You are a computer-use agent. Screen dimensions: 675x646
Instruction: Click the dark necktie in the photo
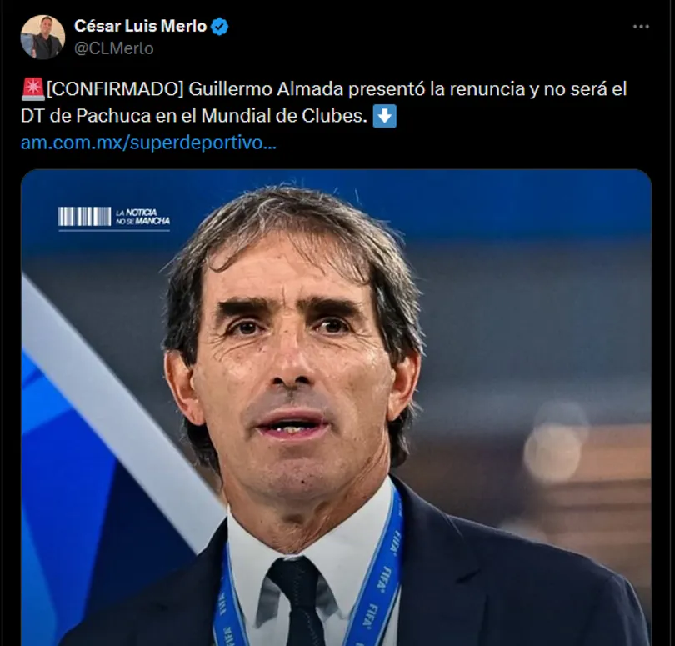(297, 601)
